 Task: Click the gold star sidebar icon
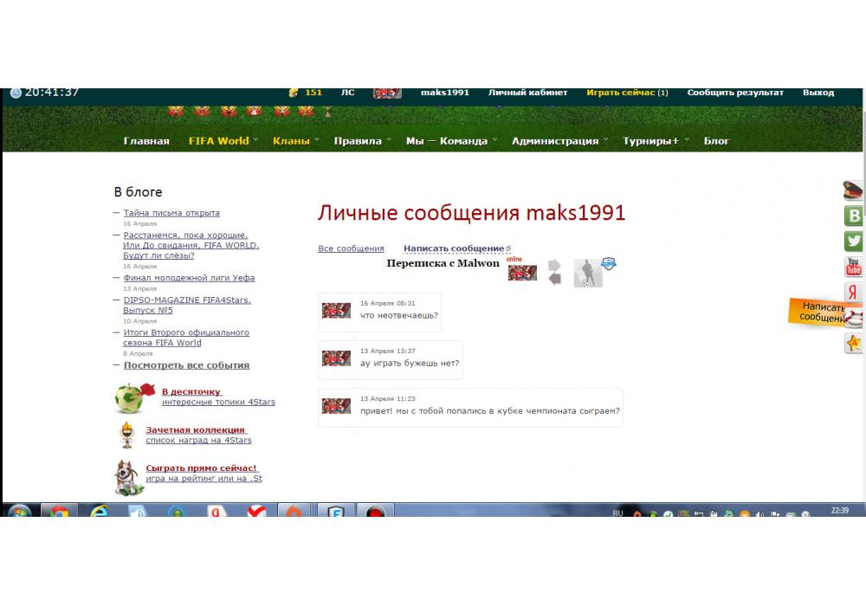coord(854,344)
